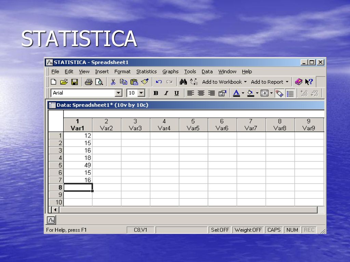Open the fill color dropdown arrow

tap(257, 93)
